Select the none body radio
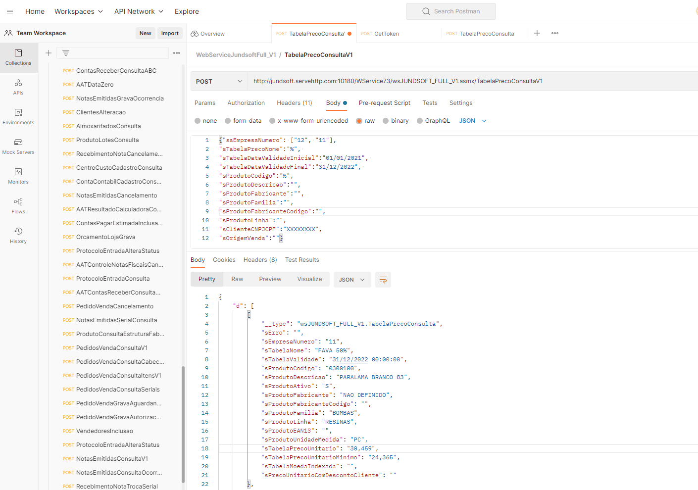The width and height of the screenshot is (698, 490). coord(198,121)
